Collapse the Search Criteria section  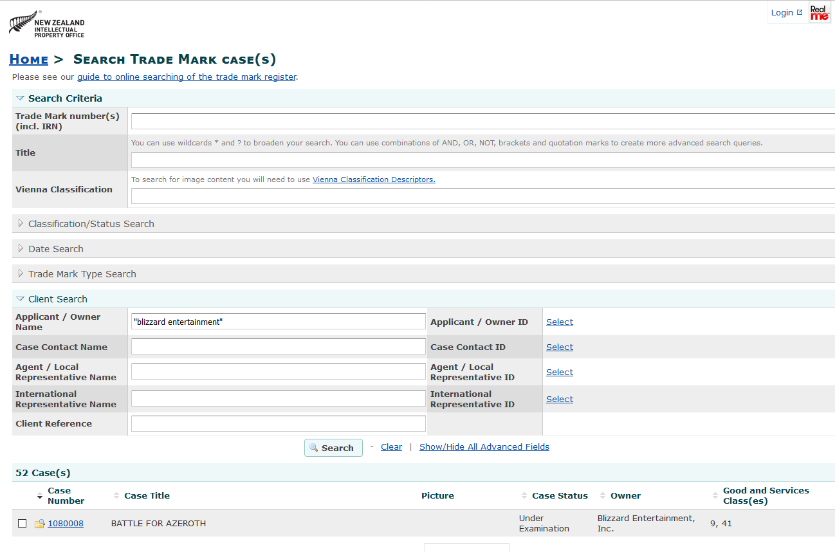[20, 98]
